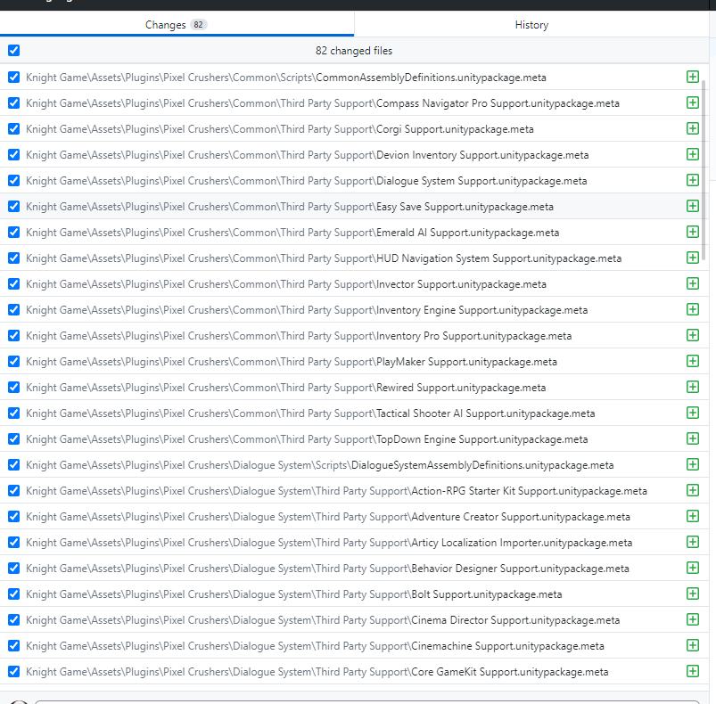Click added-file icon for Bolt Support row
This screenshot has width=716, height=704.
[x=693, y=593]
